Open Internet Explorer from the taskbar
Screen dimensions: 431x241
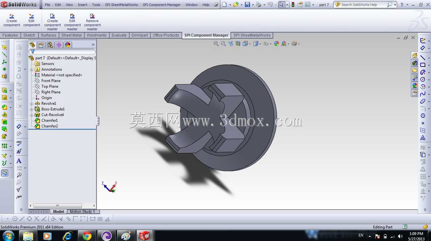[67, 236]
